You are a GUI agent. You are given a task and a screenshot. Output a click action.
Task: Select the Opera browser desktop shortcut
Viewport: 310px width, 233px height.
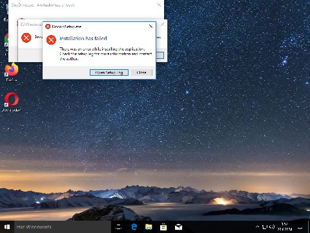(x=12, y=102)
